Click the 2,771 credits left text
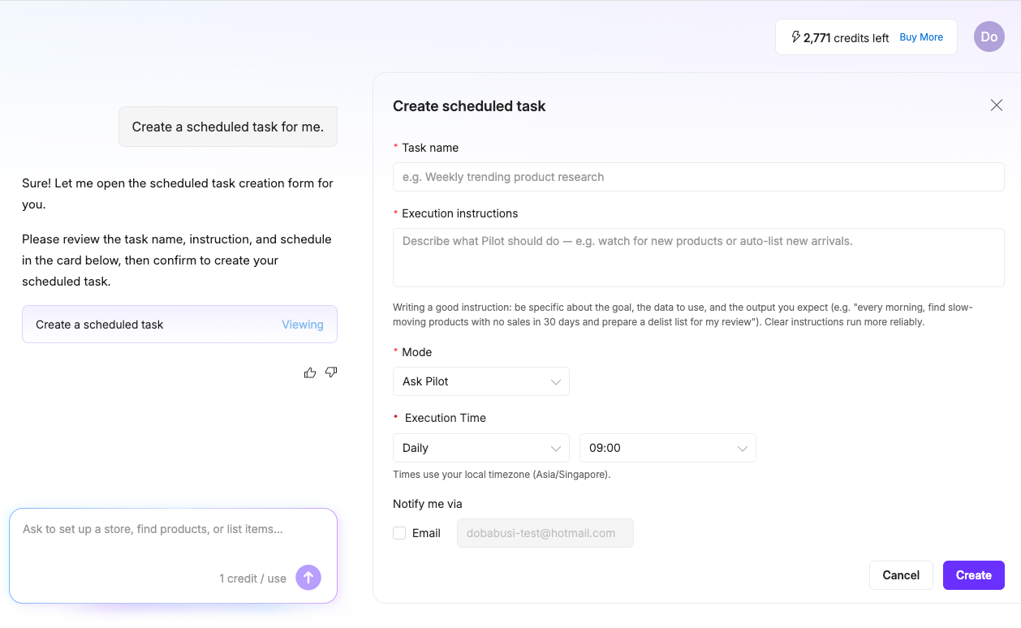 (847, 37)
